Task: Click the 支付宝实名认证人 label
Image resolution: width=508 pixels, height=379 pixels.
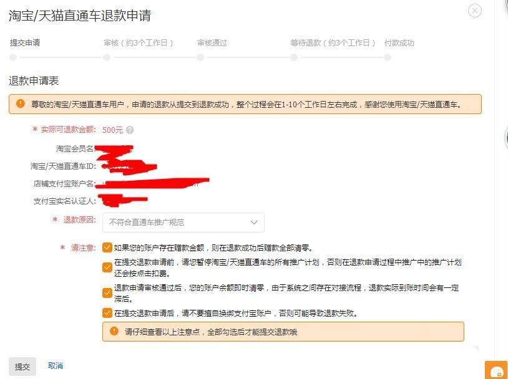Action: pos(65,201)
